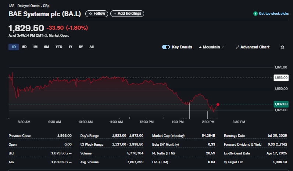Click the 1,906.13 target estimate value
Screen dimensions: 293x171
pyautogui.click(x=280, y=162)
